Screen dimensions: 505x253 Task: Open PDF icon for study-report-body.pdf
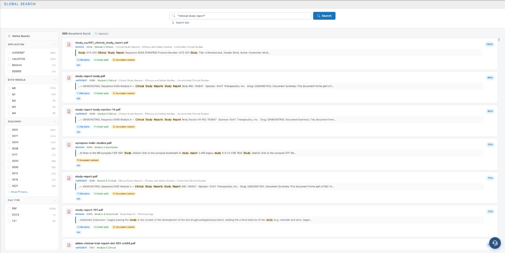69,78
